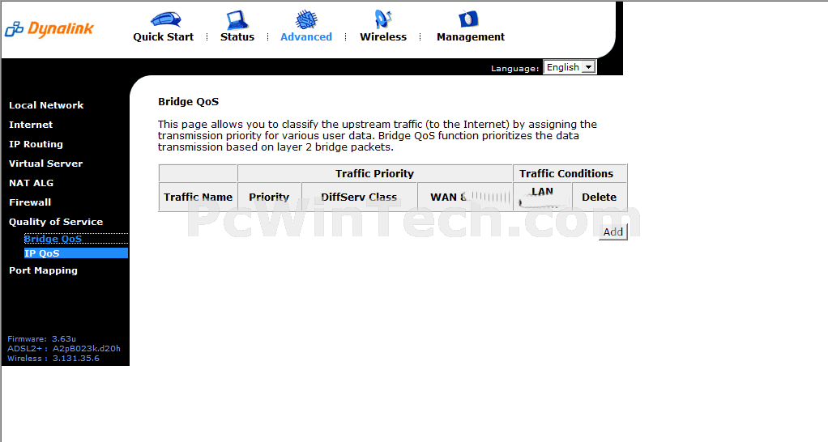
Task: Open Virtual Server page
Action: click(x=46, y=164)
